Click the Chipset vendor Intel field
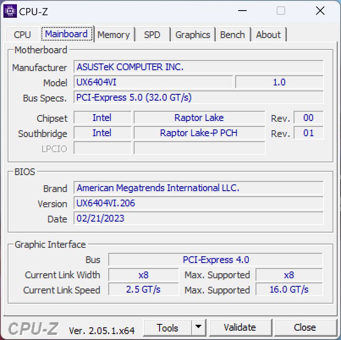This screenshot has width=341, height=340. pyautogui.click(x=102, y=118)
